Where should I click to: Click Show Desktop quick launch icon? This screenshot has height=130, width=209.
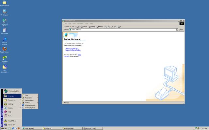coord(10,128)
